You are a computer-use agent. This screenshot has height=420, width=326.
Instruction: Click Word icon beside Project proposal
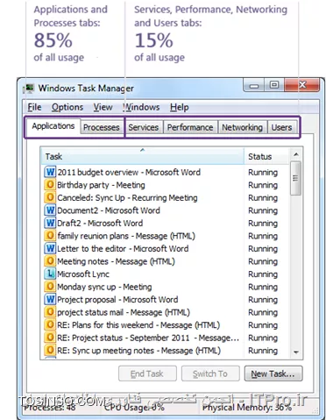(x=50, y=299)
